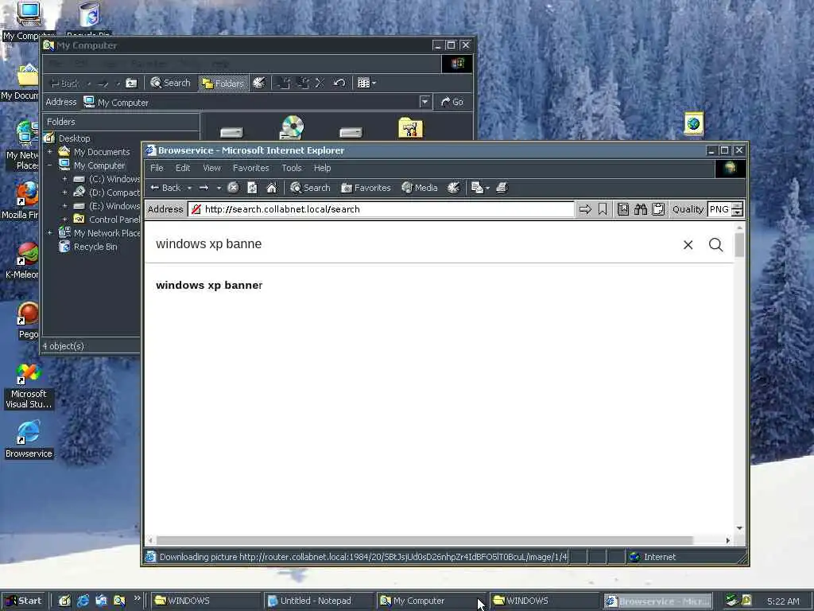Open Forward history dropdown arrow in Internet Explorer
The height and width of the screenshot is (611, 814).
tap(219, 188)
